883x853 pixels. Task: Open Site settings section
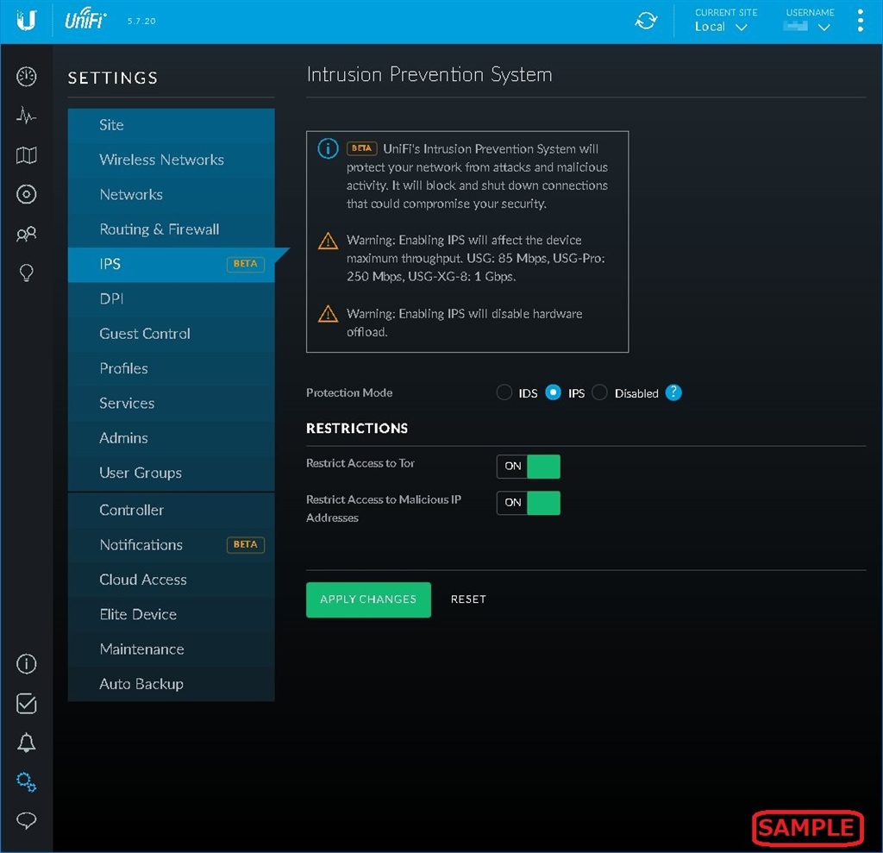point(172,125)
